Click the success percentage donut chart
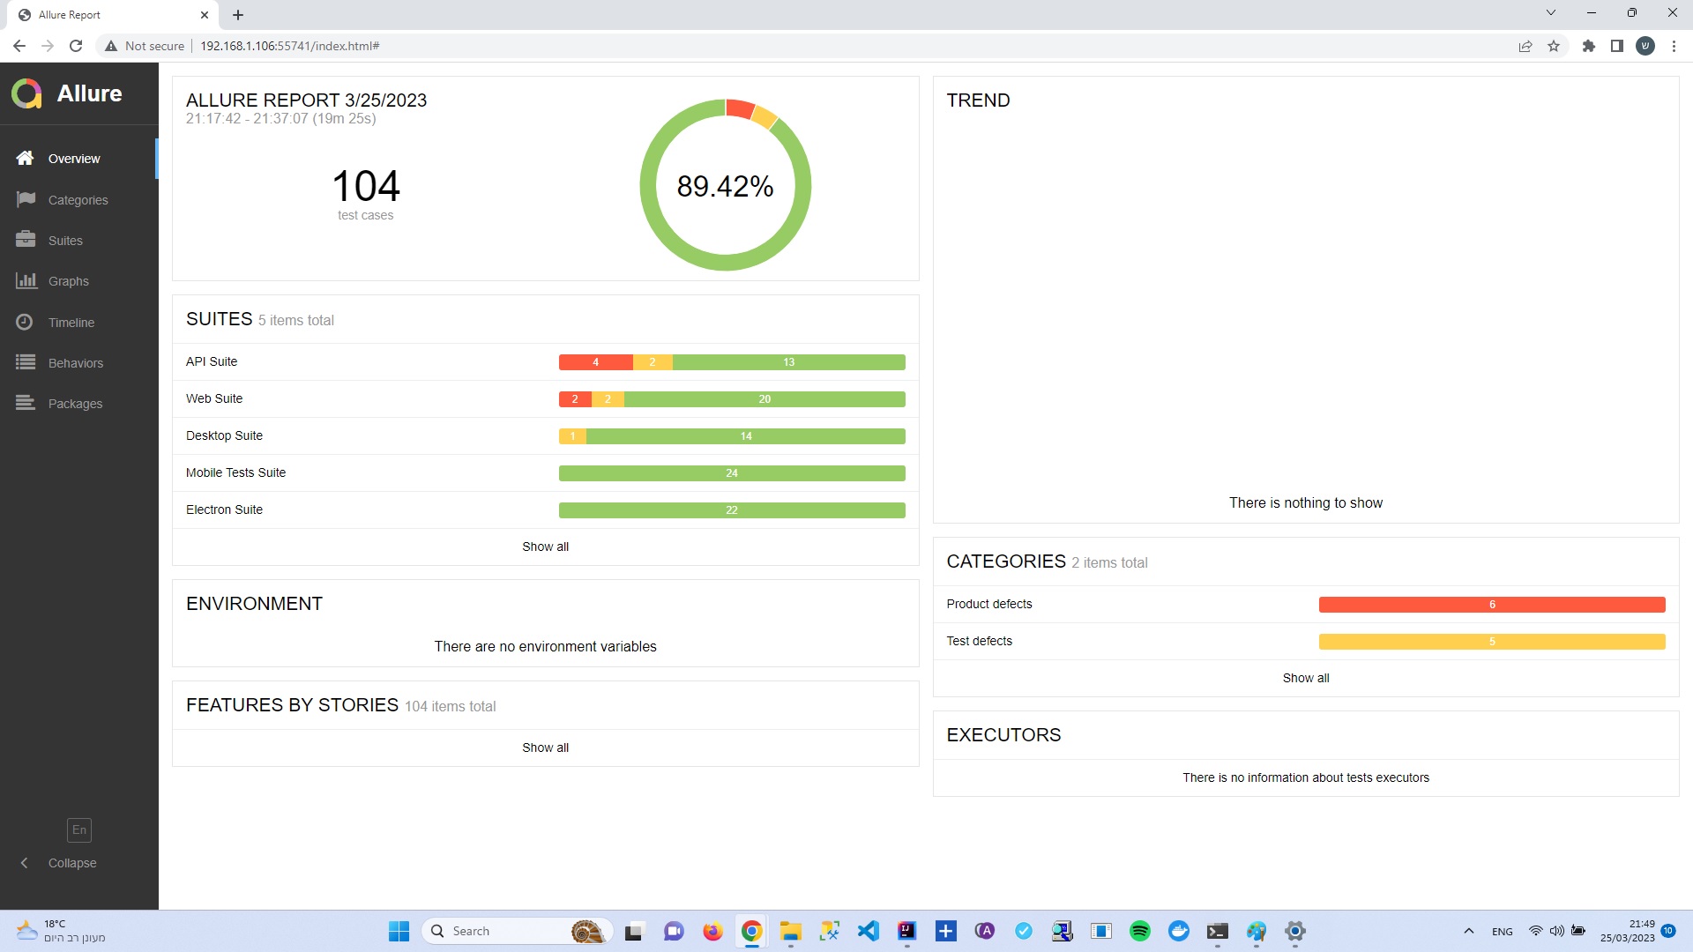 tap(725, 185)
